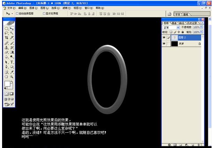The width and height of the screenshot is (214, 148).
Task: Click the 图层 2 layer thumbnail
Action: [x=175, y=37]
